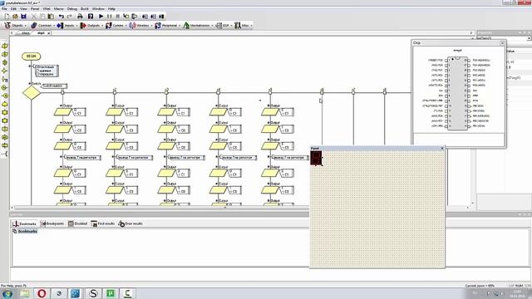Undo the last action
This screenshot has width=532, height=299.
click(62, 17)
